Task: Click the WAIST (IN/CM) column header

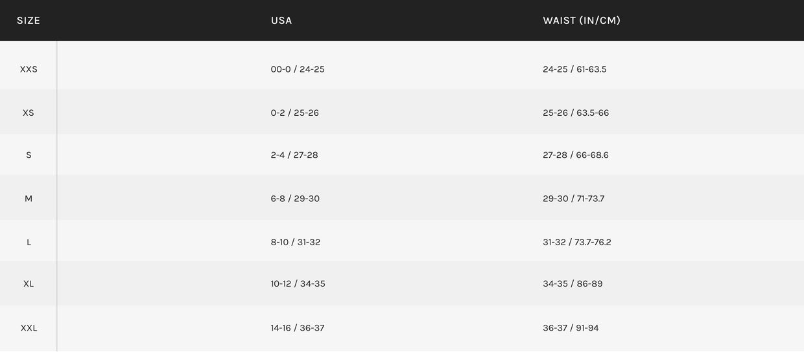Action: (582, 21)
